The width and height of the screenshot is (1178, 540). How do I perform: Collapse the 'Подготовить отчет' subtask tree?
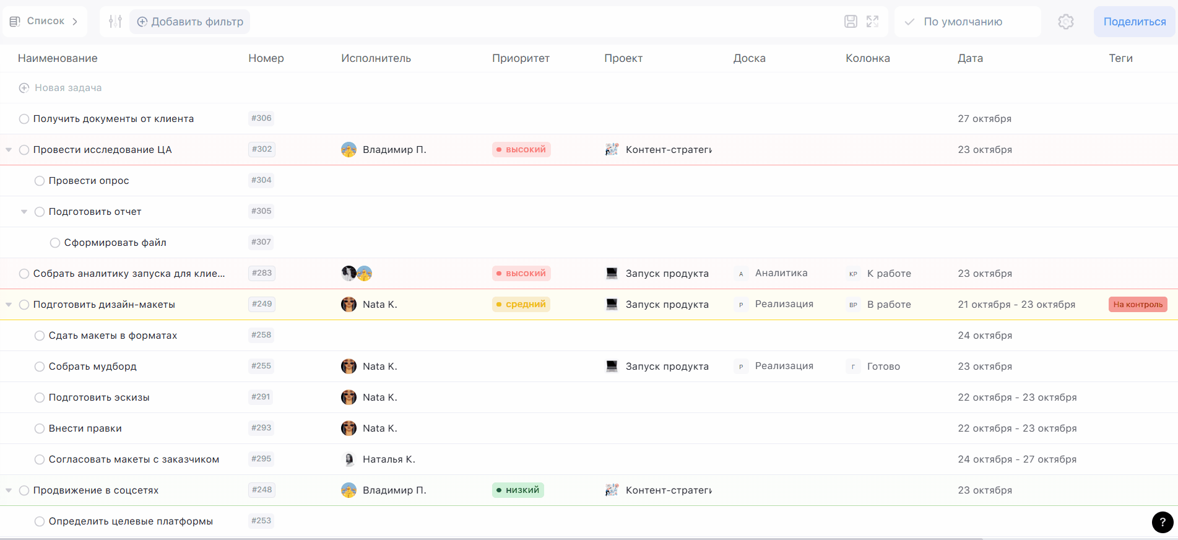pyautogui.click(x=24, y=212)
